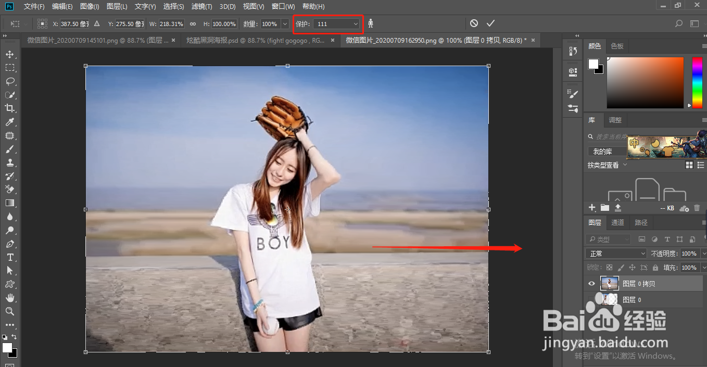This screenshot has height=367, width=707.
Task: Upload content to library from document
Action: (x=617, y=207)
